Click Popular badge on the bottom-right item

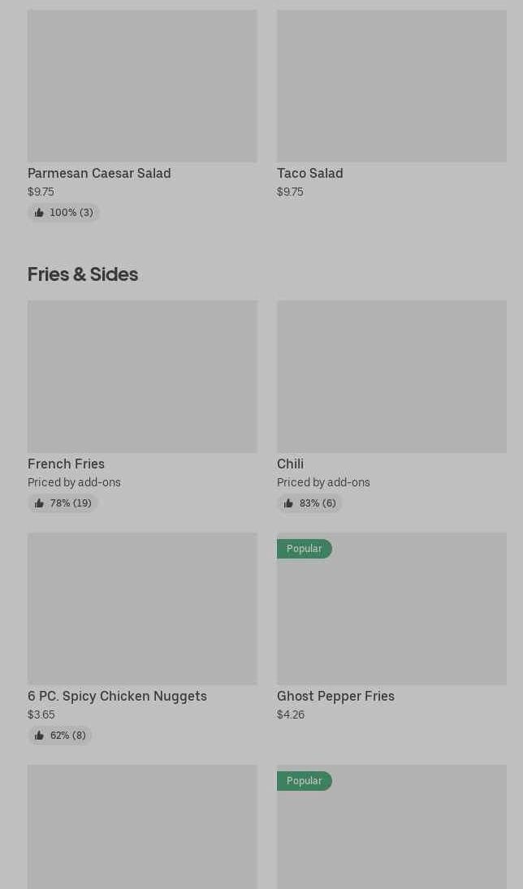[304, 781]
